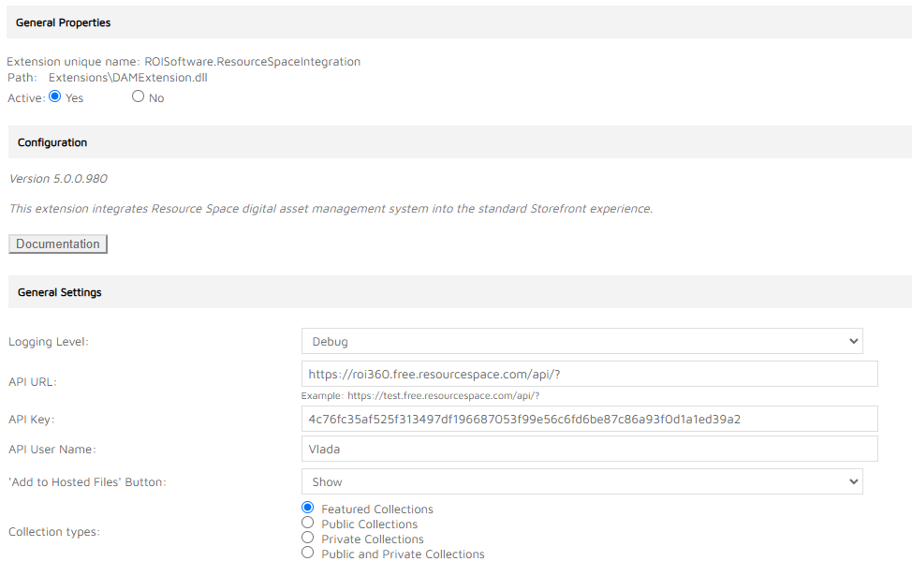912x576 pixels.
Task: Choose the Public Collections radio button
Action: click(x=308, y=524)
